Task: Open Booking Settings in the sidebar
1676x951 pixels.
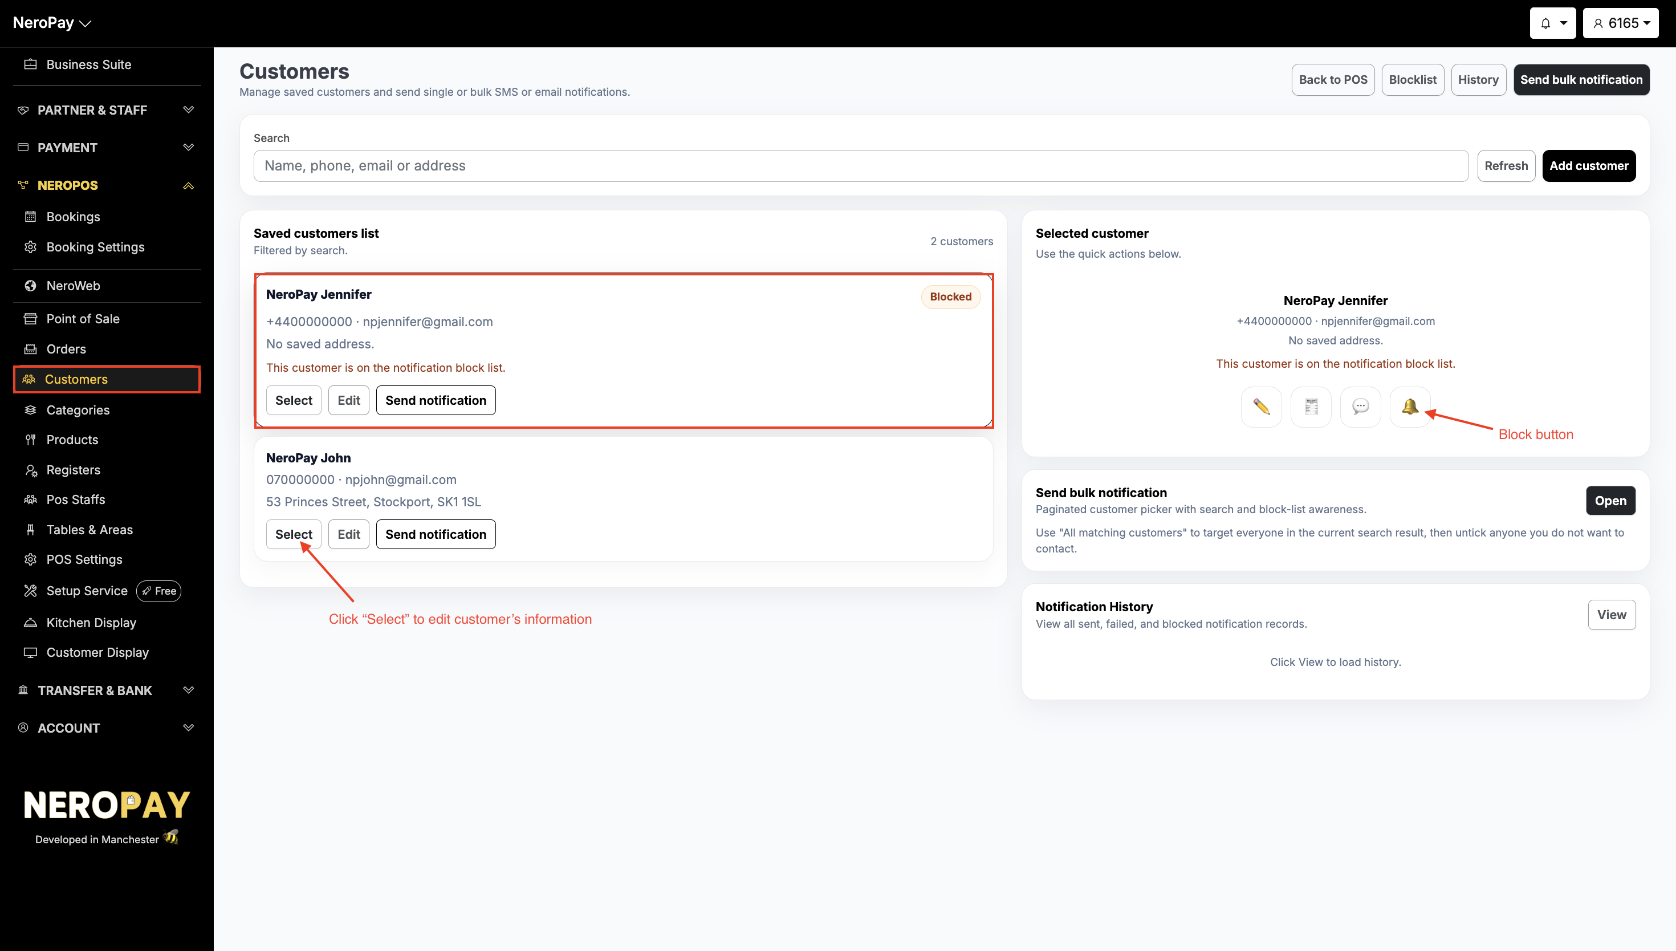Action: tap(95, 247)
